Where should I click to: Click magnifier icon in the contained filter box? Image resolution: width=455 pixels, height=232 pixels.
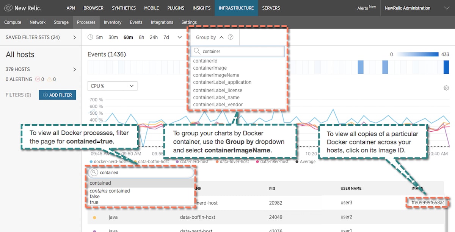[x=94, y=172]
